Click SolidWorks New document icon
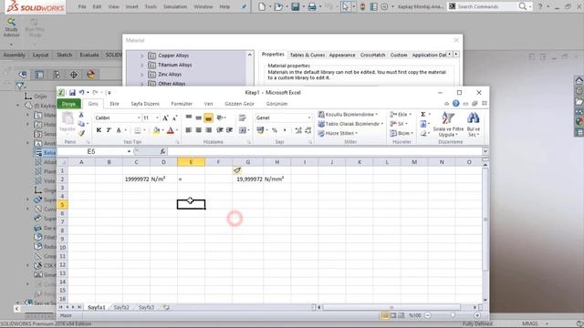Image resolution: width=584 pixels, height=328 pixels. pyautogui.click(x=262, y=6)
